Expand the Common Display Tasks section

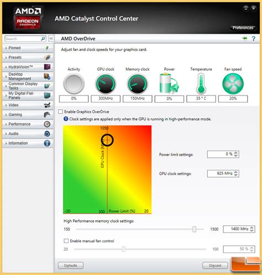(28, 86)
